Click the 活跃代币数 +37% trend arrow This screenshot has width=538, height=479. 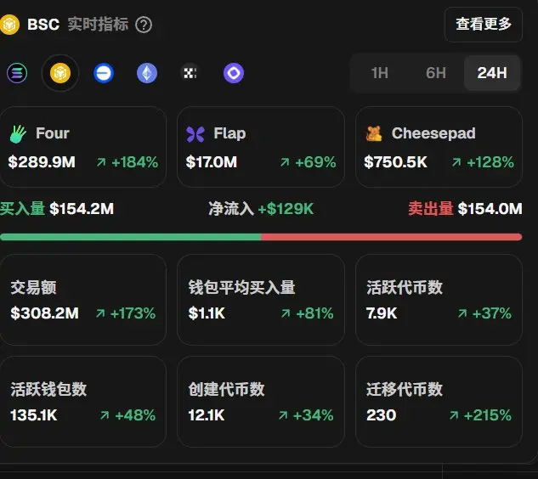click(x=462, y=313)
